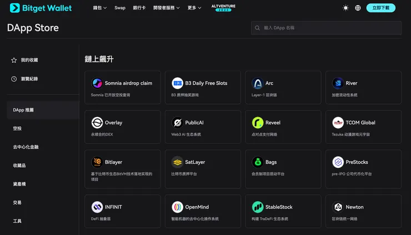Image resolution: width=411 pixels, height=235 pixels.
Task: Click the star icon beside 我的收藏
Action: pyautogui.click(x=14, y=60)
